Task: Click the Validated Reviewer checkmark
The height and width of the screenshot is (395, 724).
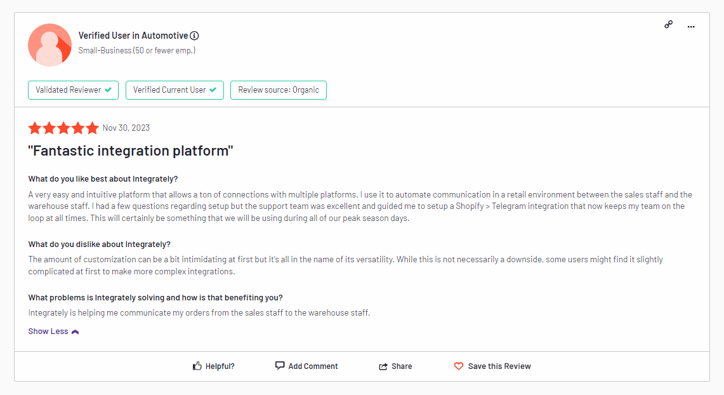Action: pos(108,90)
